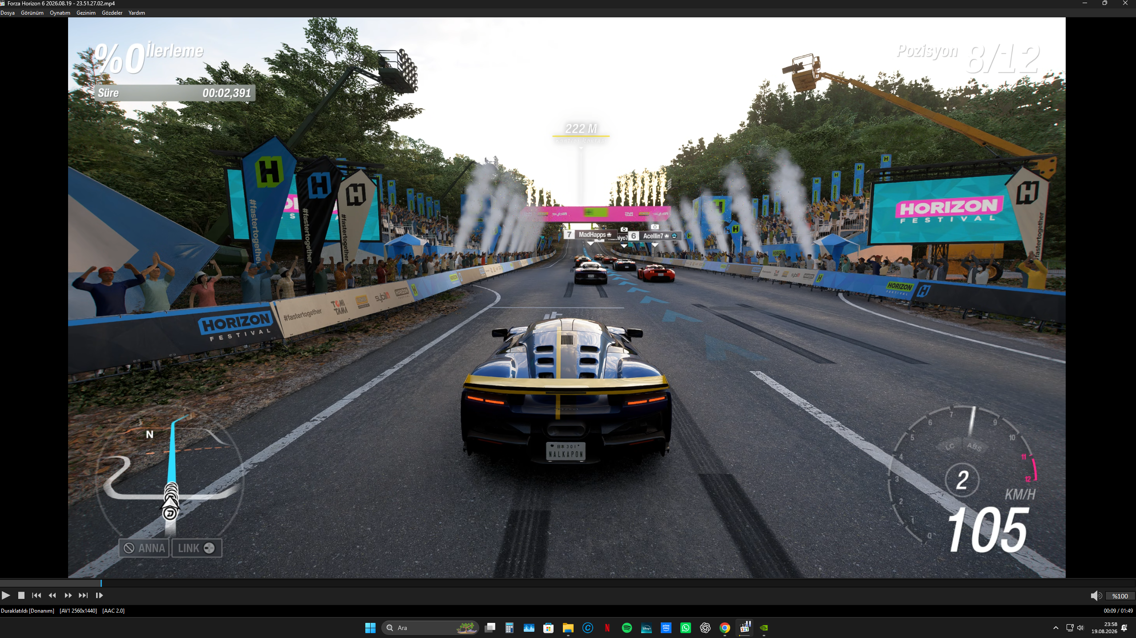Open WhatsApp from the taskbar

pos(686,628)
